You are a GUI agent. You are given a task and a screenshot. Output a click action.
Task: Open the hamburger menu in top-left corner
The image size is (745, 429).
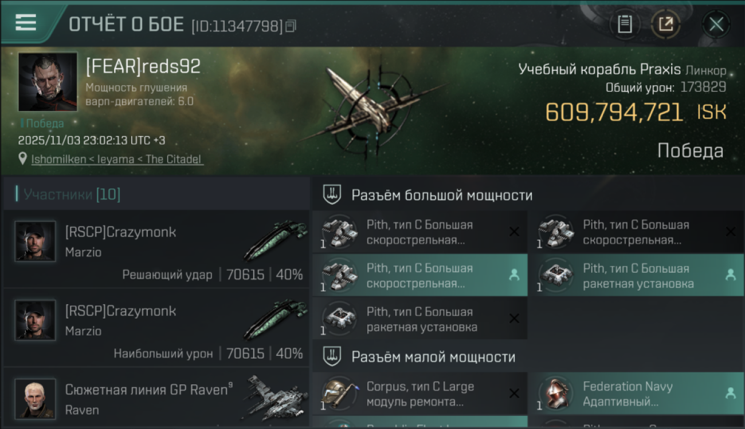click(x=26, y=23)
